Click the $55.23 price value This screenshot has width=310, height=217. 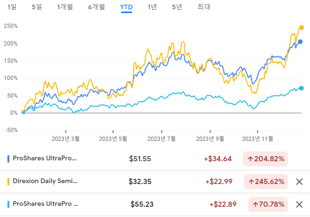tap(142, 204)
